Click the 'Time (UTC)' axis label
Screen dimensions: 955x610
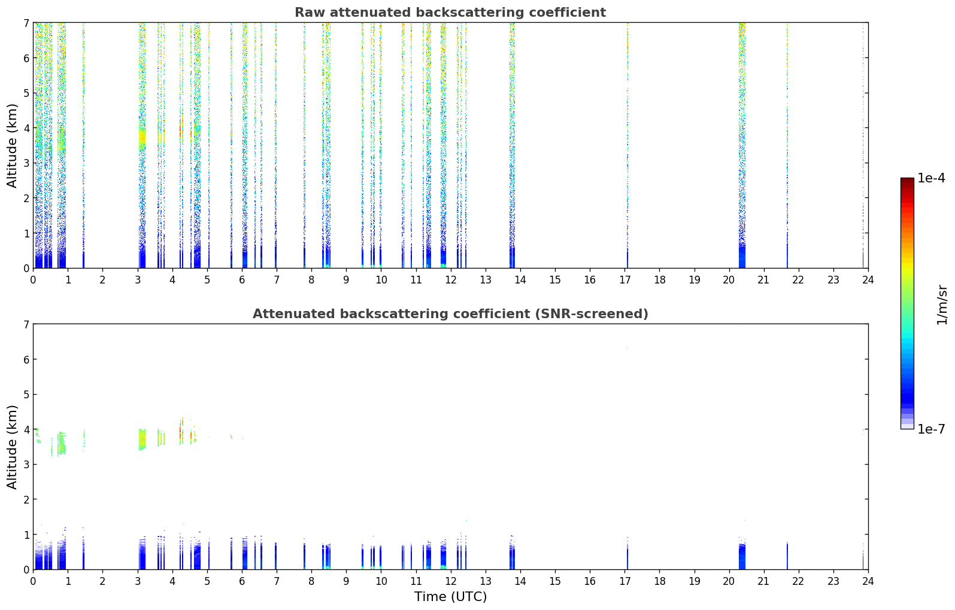point(450,597)
